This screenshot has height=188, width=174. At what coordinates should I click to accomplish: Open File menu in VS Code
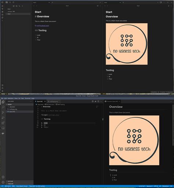coord(2,98)
